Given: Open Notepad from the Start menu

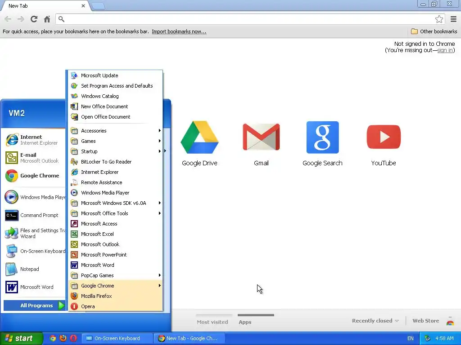Looking at the screenshot, I should click(33, 269).
